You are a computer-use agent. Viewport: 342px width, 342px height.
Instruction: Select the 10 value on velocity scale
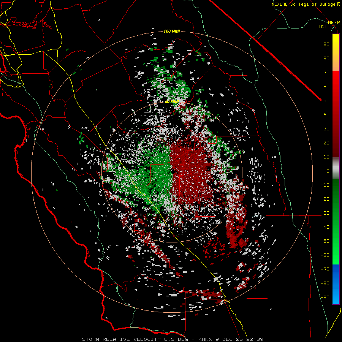click(326, 157)
